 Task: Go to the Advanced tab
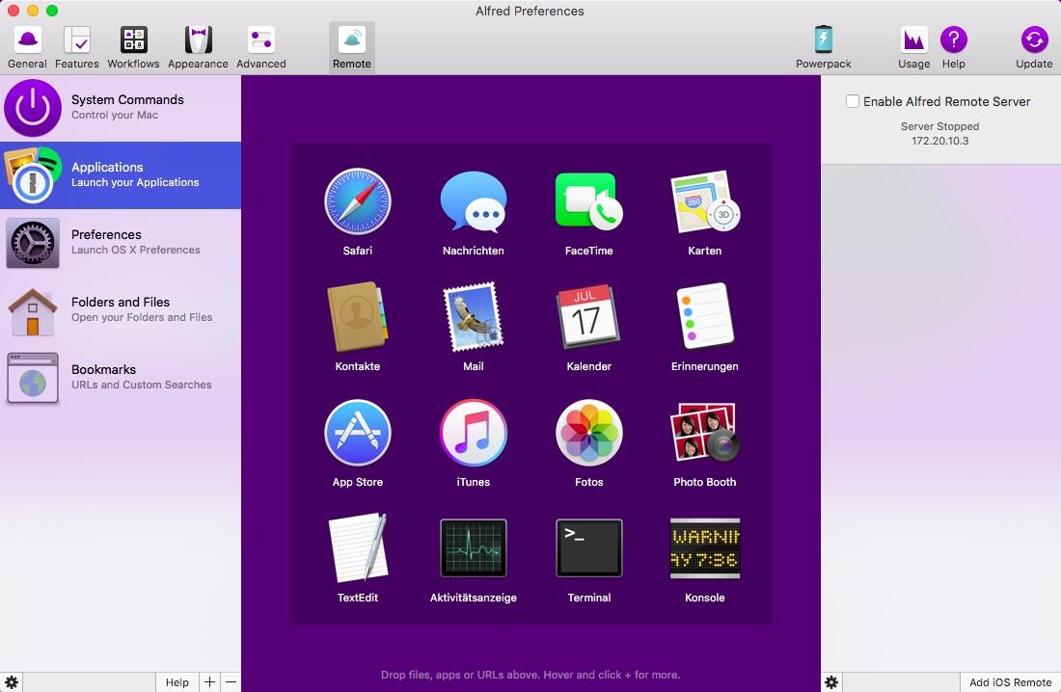pos(261,47)
